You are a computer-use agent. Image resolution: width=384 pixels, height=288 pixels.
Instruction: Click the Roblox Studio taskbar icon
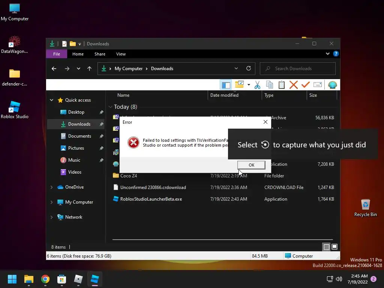pos(94,279)
